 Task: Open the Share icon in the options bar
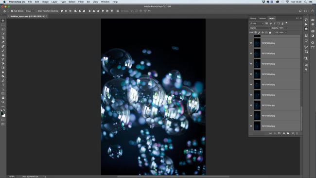coord(313,11)
